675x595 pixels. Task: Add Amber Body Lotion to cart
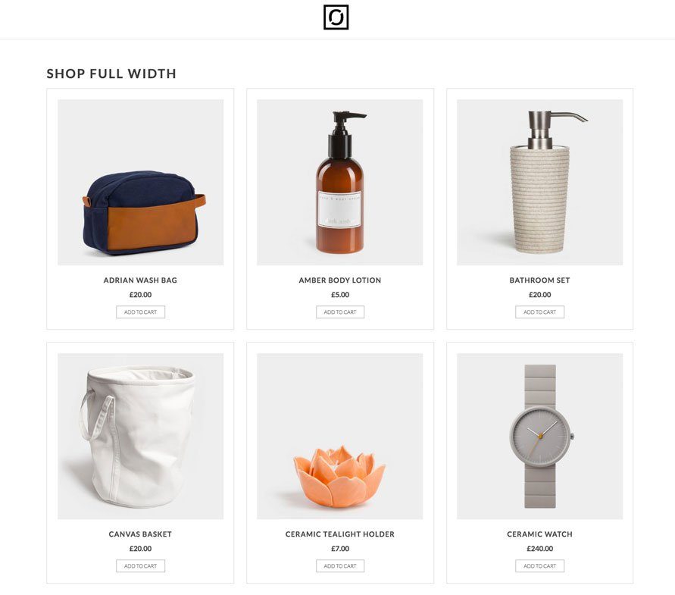click(x=340, y=312)
